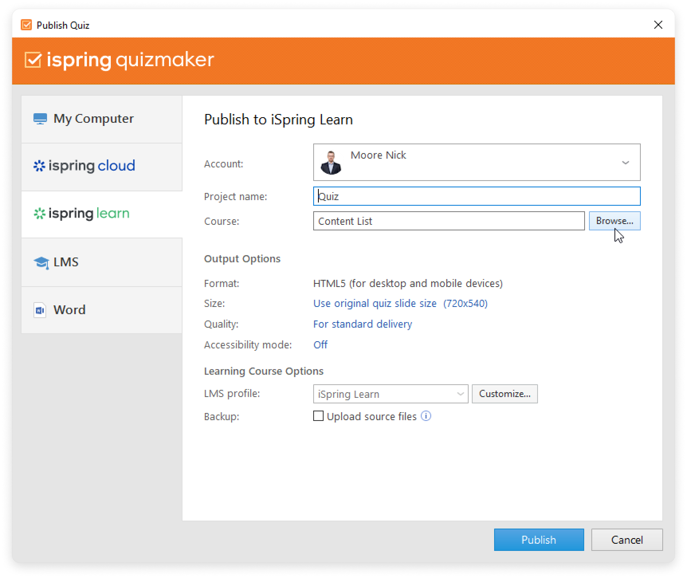Click the Output Options section label
687x578 pixels.
click(242, 259)
